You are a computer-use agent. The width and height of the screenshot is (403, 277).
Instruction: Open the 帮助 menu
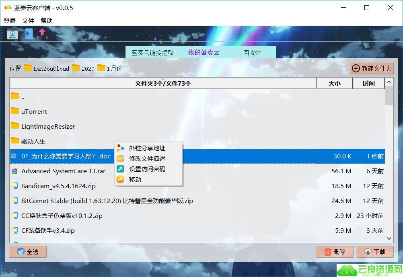47,21
